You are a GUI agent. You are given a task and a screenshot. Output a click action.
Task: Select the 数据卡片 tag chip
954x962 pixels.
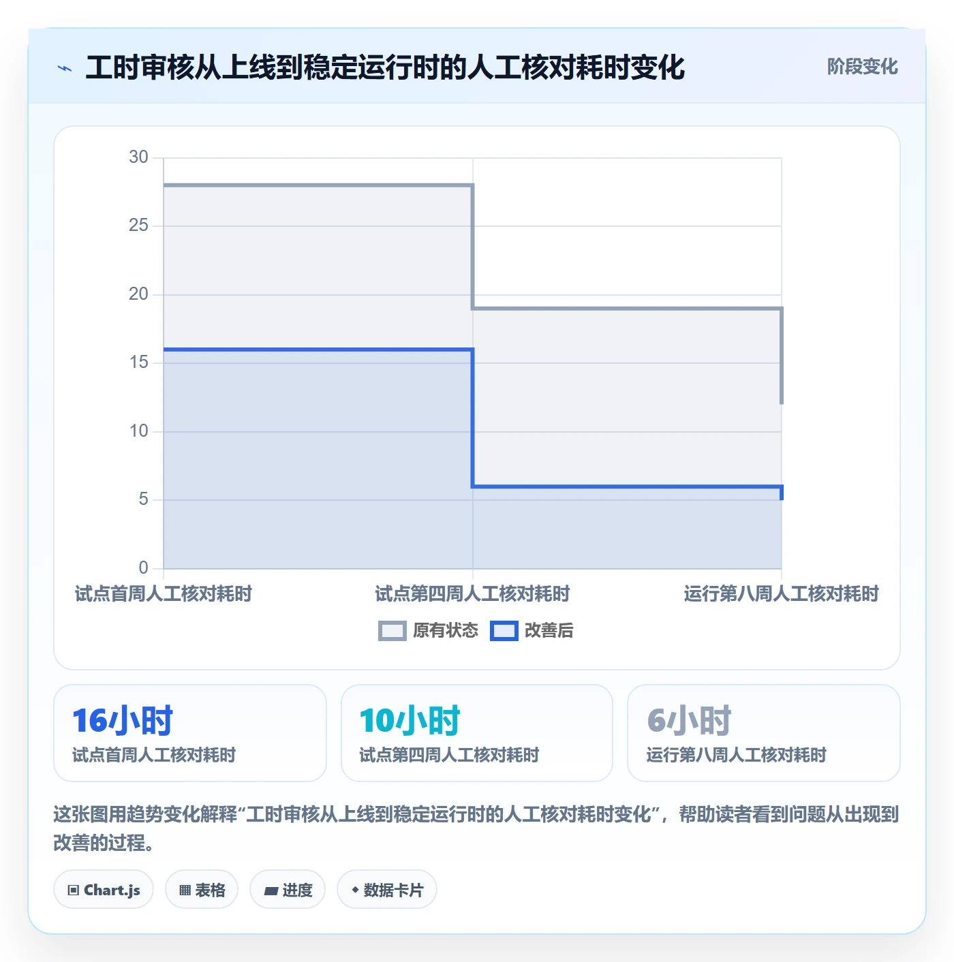387,890
